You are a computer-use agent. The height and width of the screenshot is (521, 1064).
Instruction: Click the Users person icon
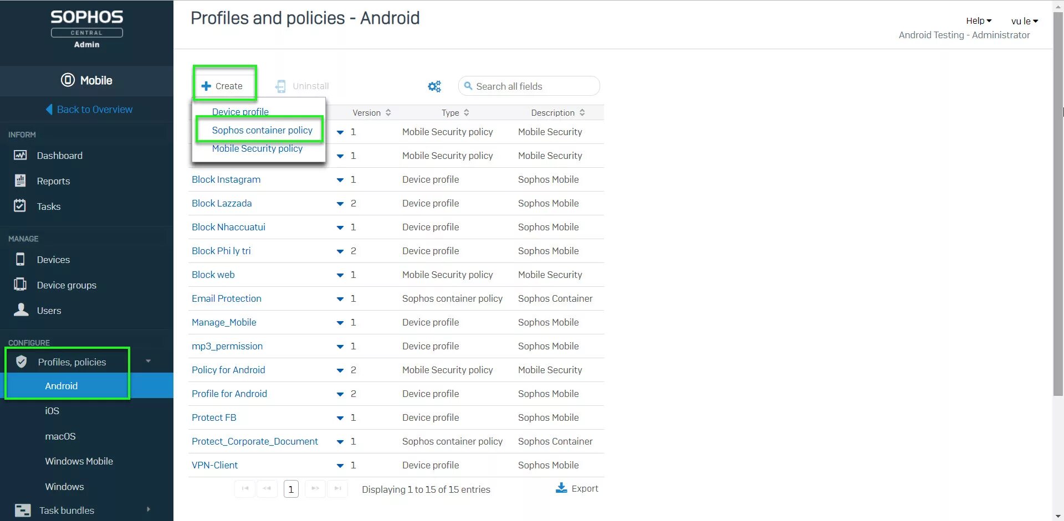tap(21, 309)
